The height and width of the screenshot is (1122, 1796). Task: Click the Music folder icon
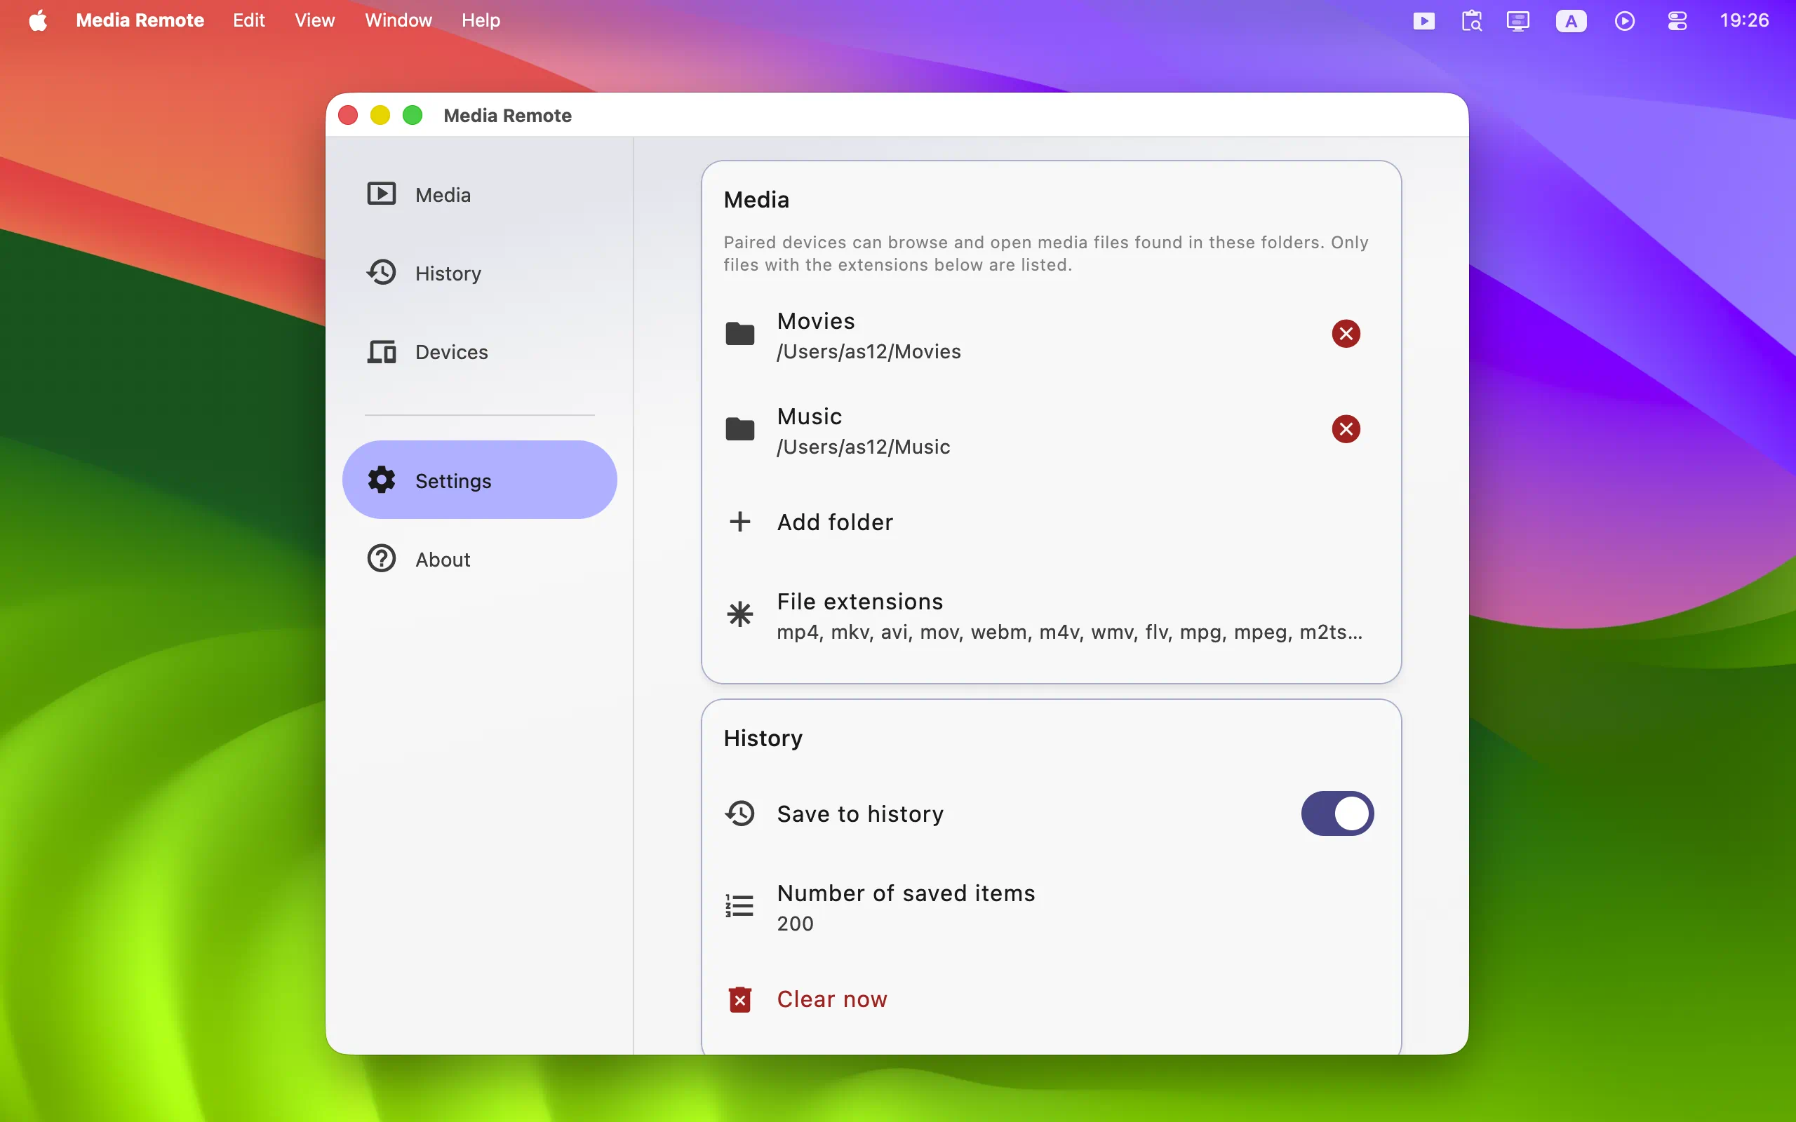tap(740, 429)
